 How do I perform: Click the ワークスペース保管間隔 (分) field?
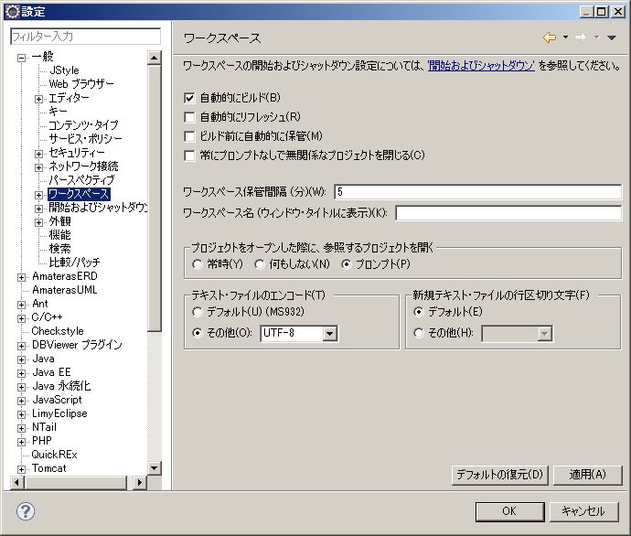click(x=477, y=192)
